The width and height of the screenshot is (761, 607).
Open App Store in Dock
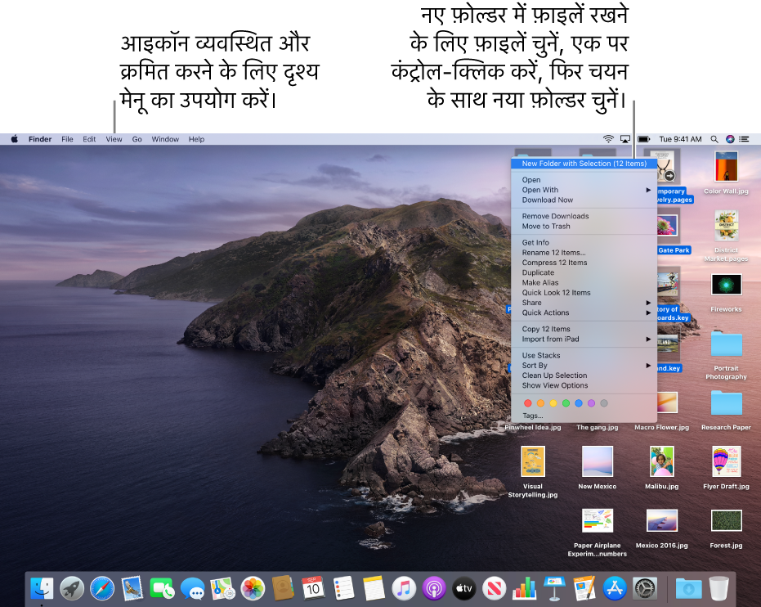pos(615,588)
